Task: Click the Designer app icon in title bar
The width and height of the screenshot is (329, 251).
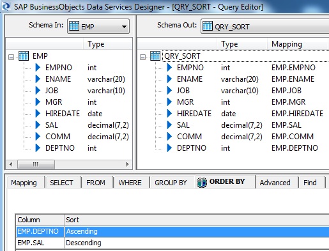Action: [x=6, y=6]
